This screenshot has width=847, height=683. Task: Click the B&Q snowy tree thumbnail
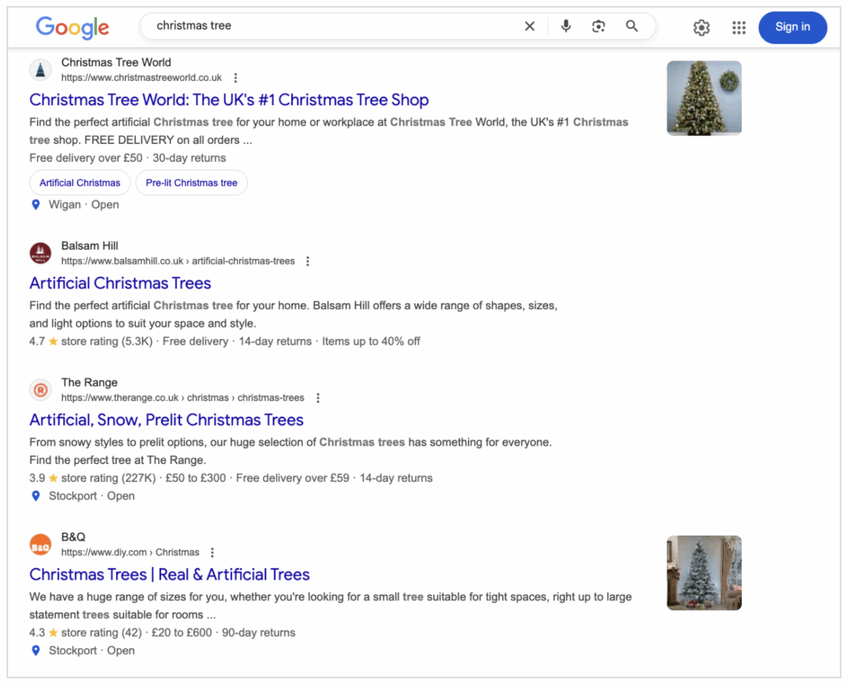704,573
